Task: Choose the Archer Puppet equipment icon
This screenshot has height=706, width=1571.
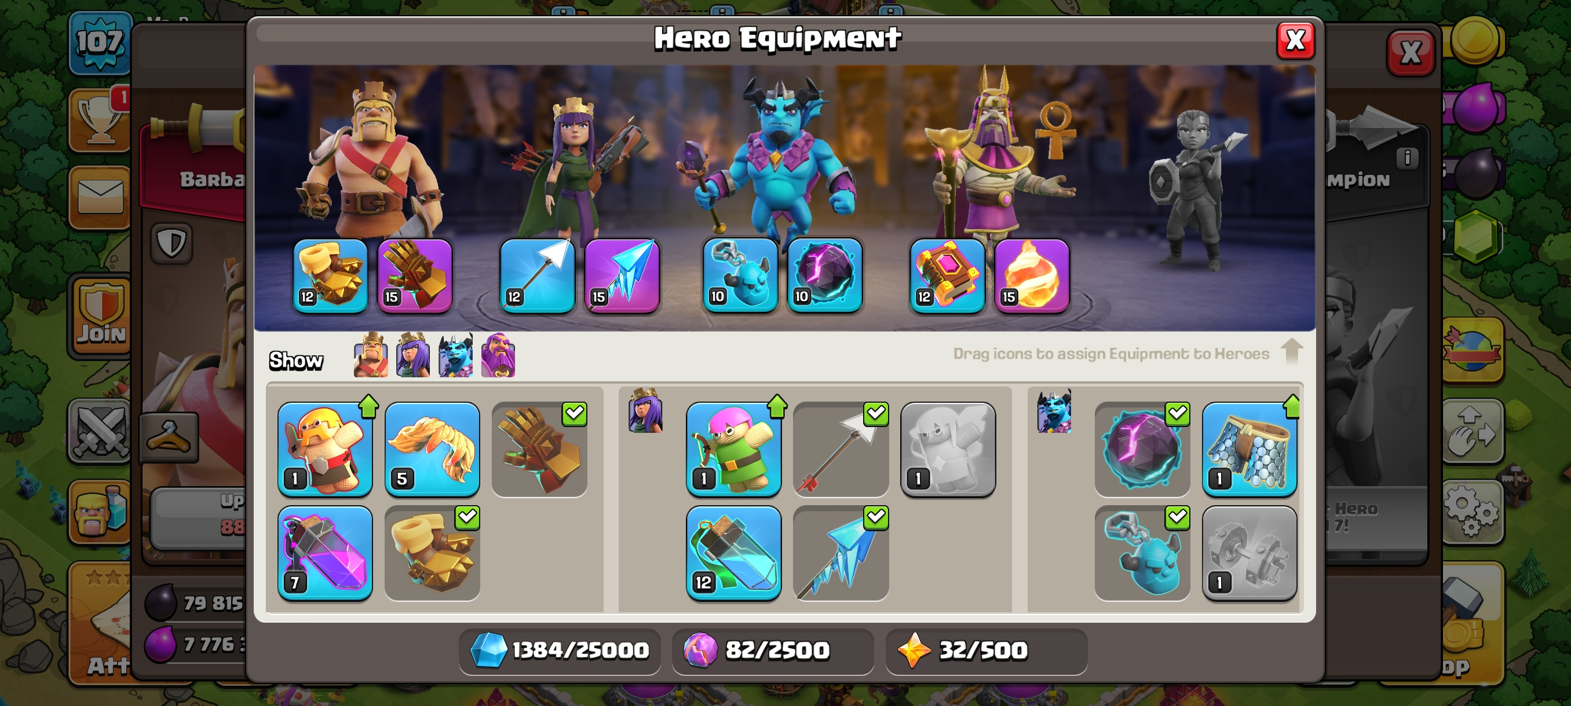Action: pyautogui.click(x=733, y=449)
